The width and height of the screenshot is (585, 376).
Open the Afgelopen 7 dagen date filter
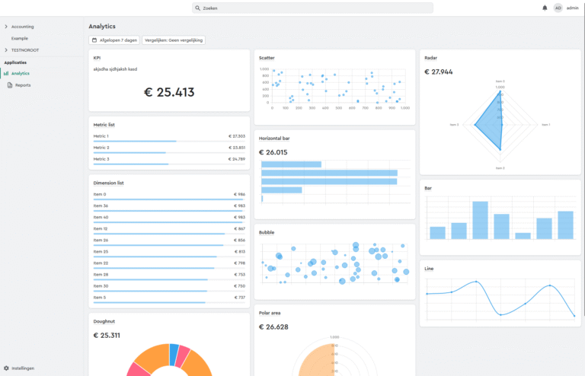[x=114, y=40]
